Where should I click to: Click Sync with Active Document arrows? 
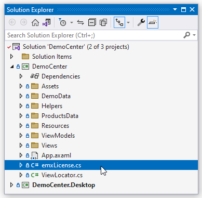tap(80, 22)
